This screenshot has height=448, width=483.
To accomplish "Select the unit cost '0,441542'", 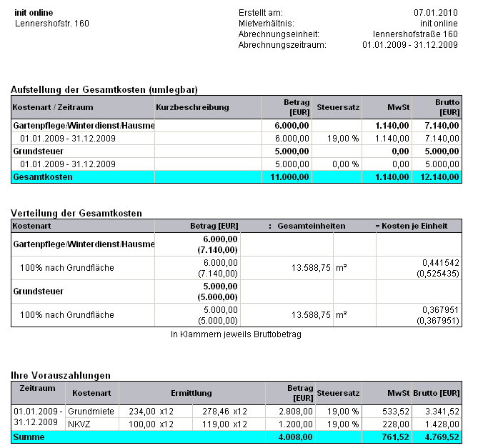I will [x=441, y=262].
